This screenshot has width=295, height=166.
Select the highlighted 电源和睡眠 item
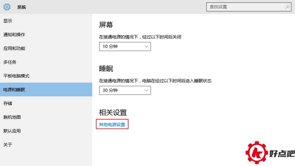coord(14,90)
